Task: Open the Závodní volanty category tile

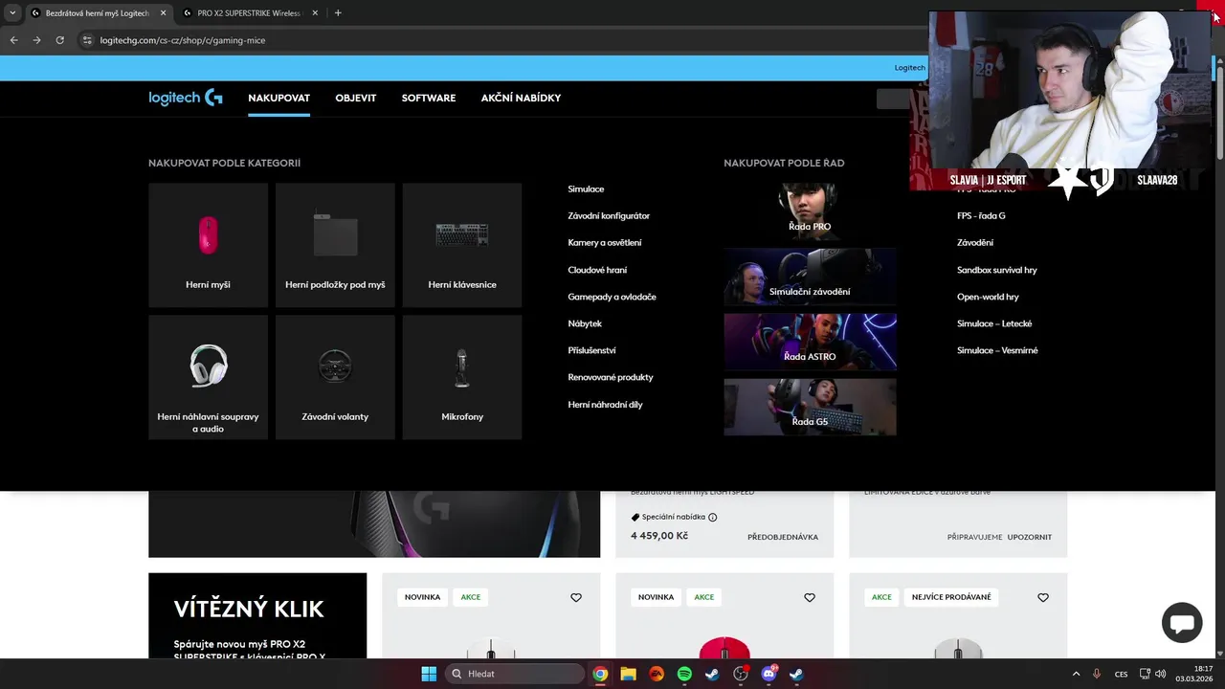Action: point(335,377)
